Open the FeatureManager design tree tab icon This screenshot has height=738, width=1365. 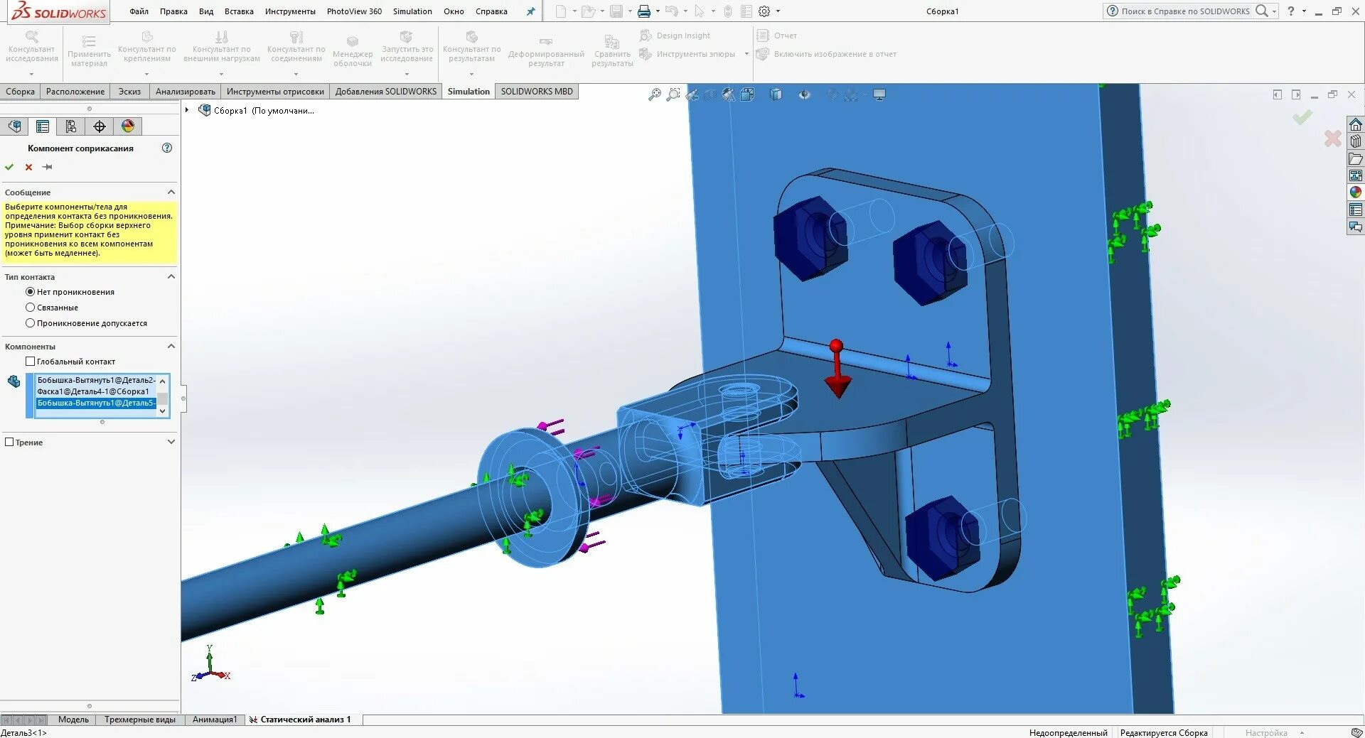click(15, 126)
